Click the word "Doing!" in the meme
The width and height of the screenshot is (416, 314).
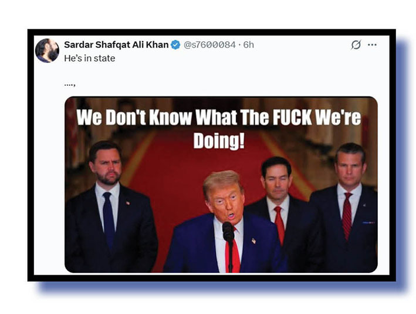click(x=219, y=141)
